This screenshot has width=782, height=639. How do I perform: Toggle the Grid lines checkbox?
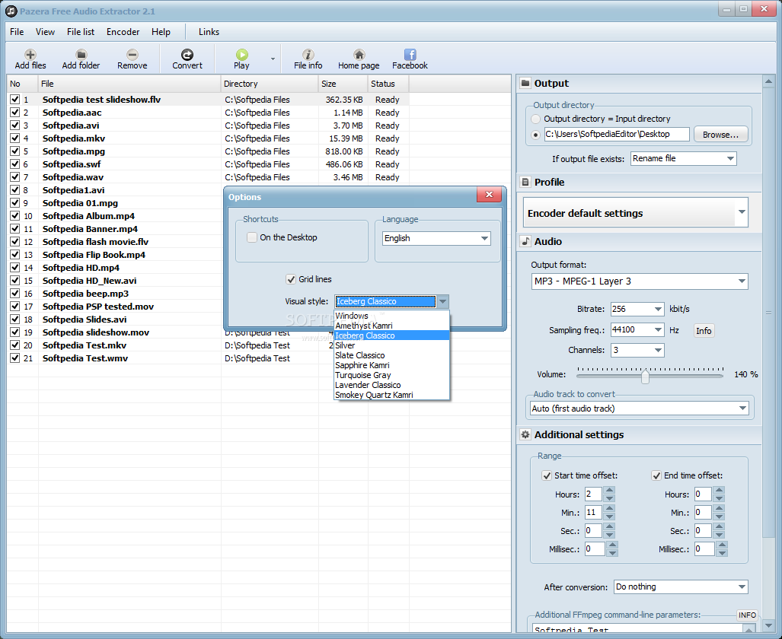pyautogui.click(x=291, y=279)
